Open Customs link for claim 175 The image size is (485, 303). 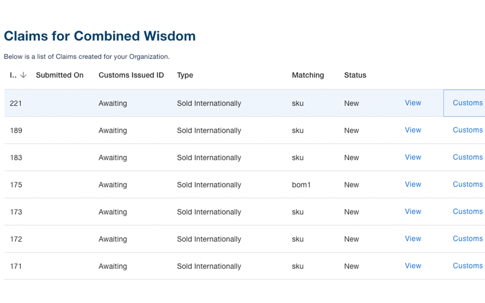[x=468, y=184]
